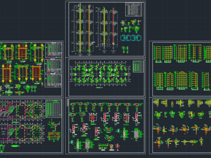Select the top-left yellow frame in right sheet

tap(157, 54)
